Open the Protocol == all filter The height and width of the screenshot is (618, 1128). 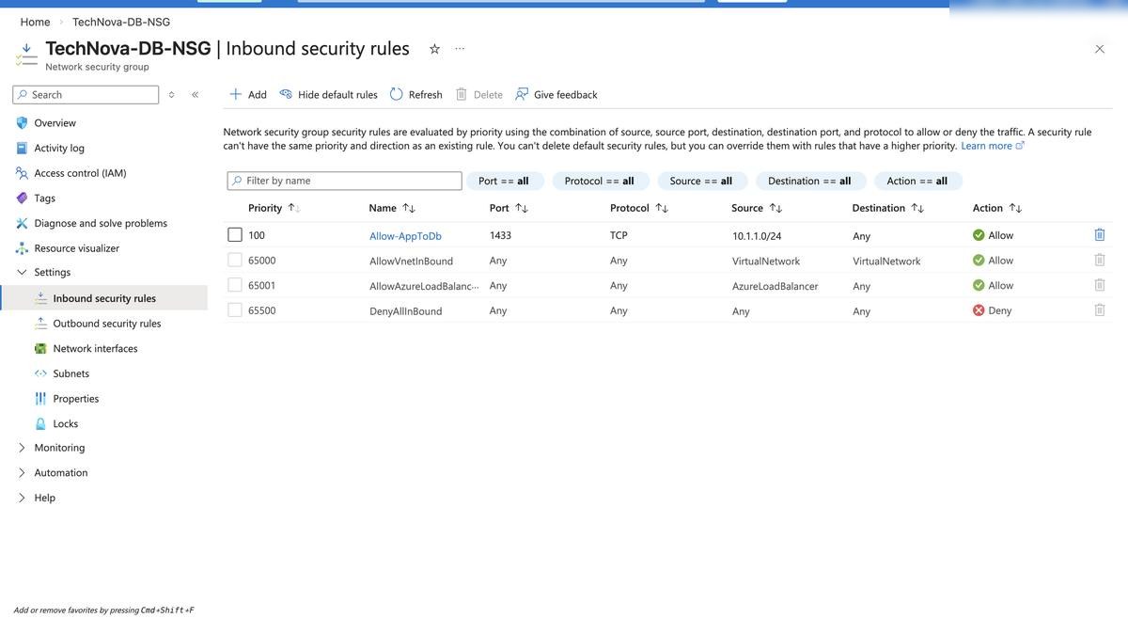point(599,181)
